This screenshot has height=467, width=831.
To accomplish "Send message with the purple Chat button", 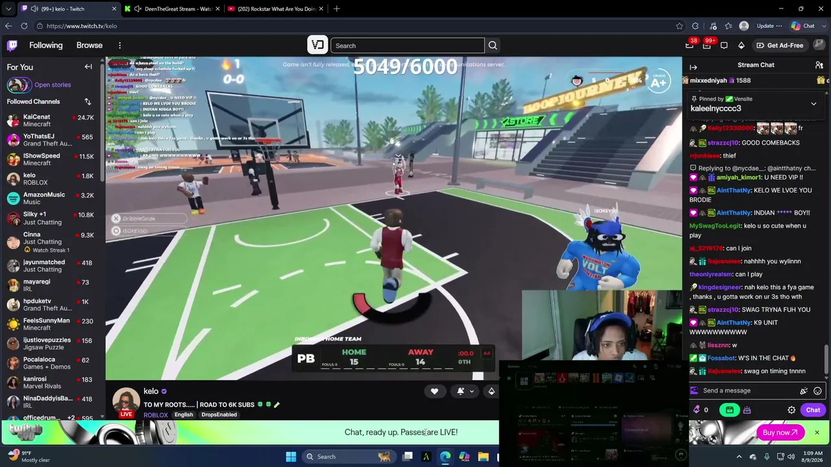I will coord(813,410).
